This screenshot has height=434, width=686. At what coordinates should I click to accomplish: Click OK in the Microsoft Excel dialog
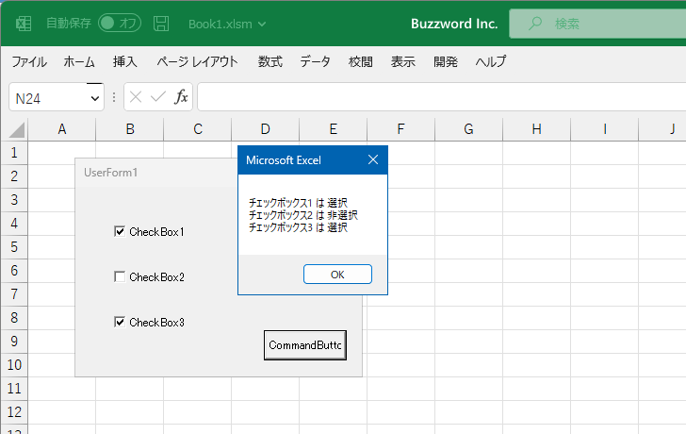(x=337, y=275)
